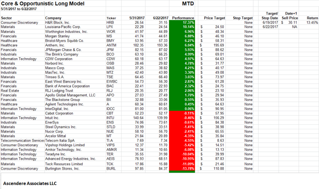Select Burlington Stores price target 110.88
319x189 pixels.
click(211, 169)
